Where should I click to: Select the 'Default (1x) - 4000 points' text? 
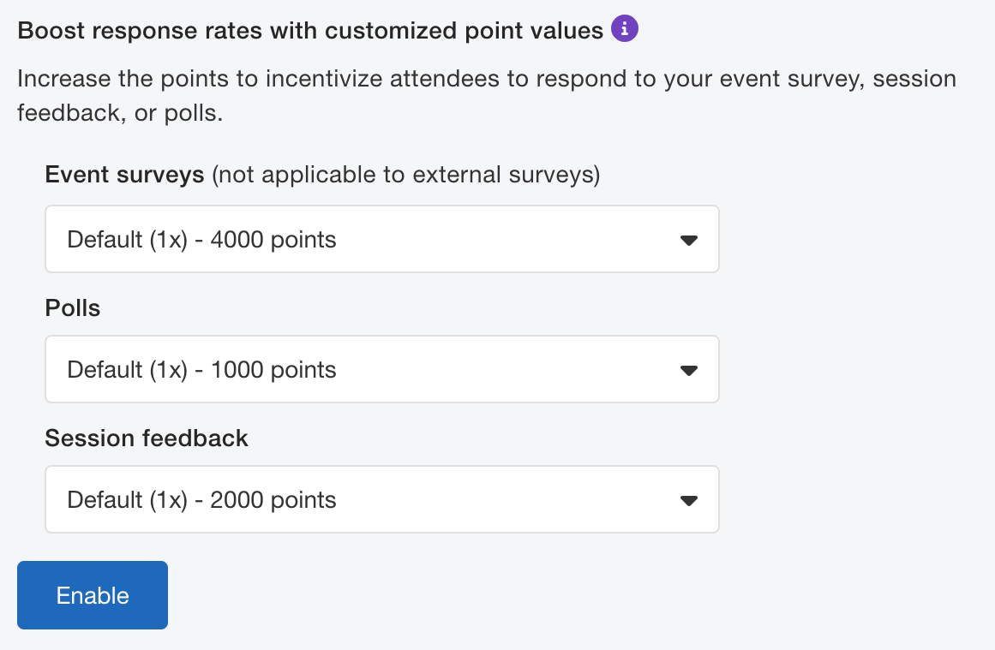(201, 240)
